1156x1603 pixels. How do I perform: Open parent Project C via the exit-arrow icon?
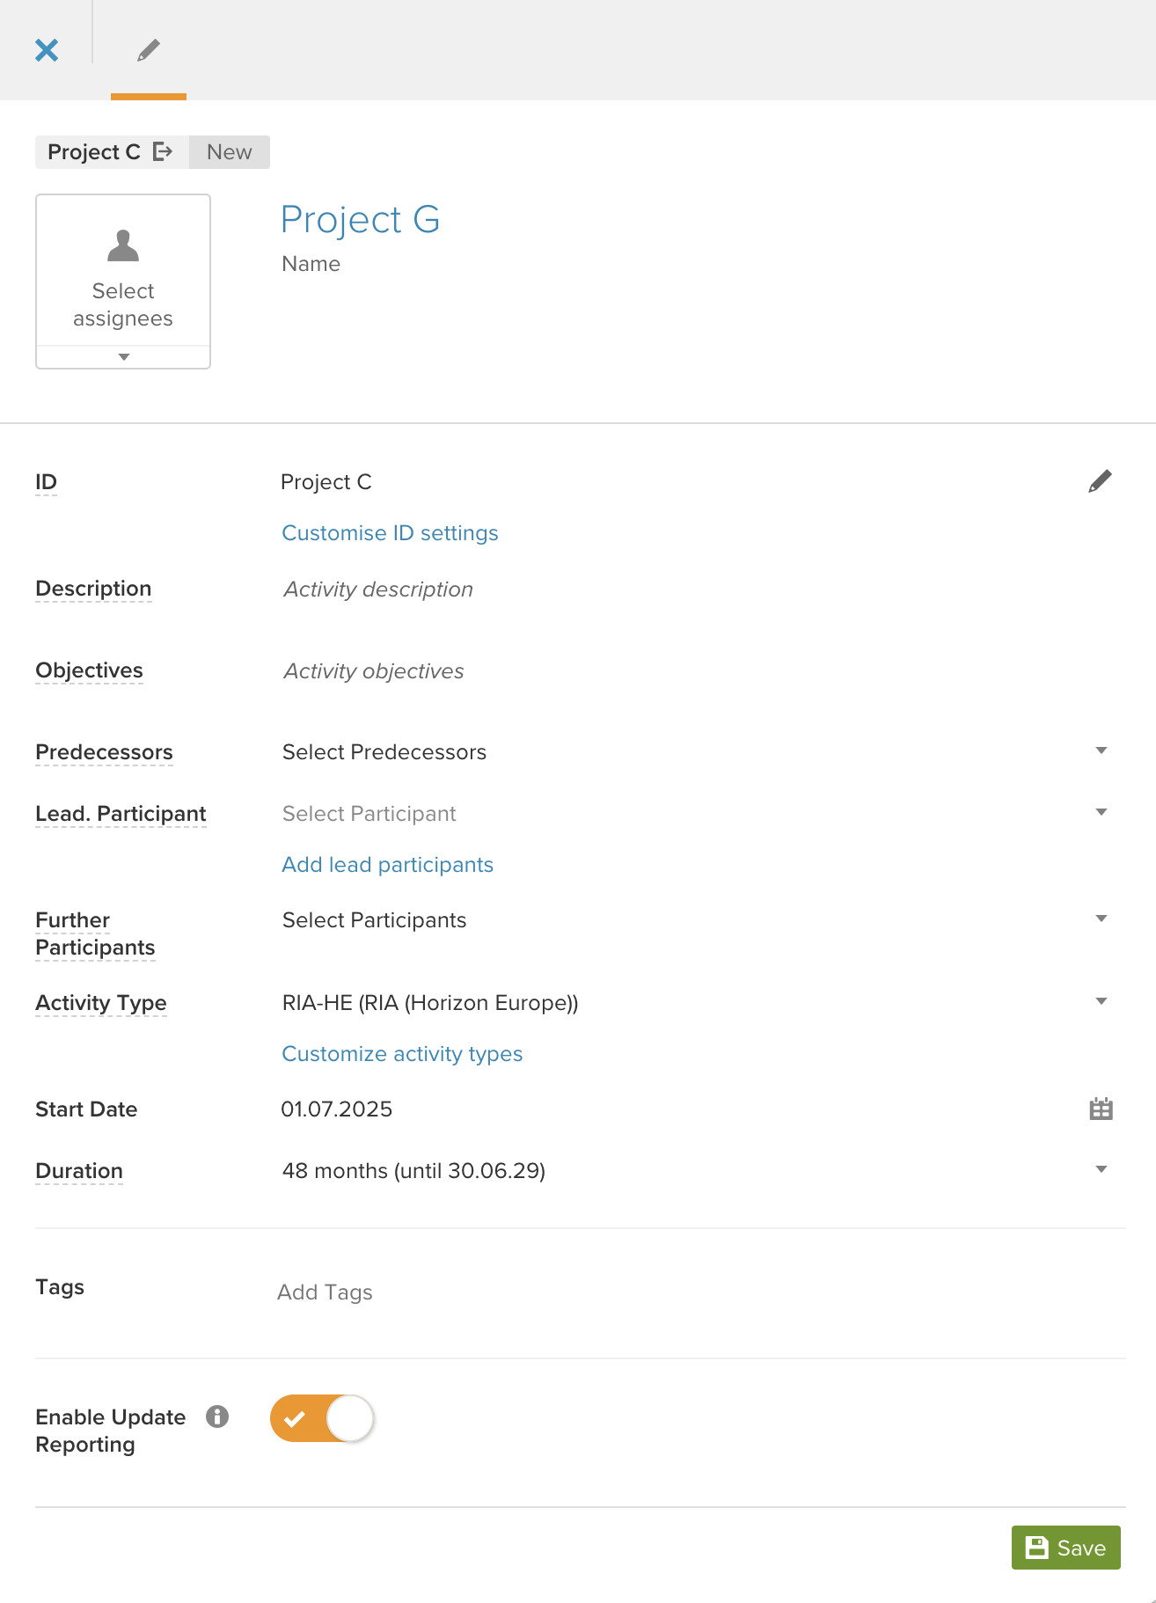(163, 152)
